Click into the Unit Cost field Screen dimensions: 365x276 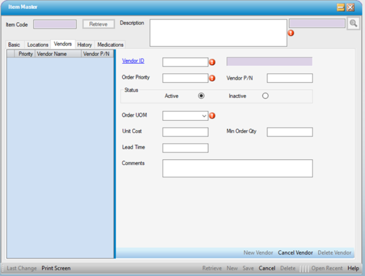click(185, 132)
